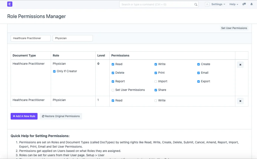The image size is (257, 159).
Task: Open the Physician role selector
Action: pyautogui.click(x=73, y=38)
